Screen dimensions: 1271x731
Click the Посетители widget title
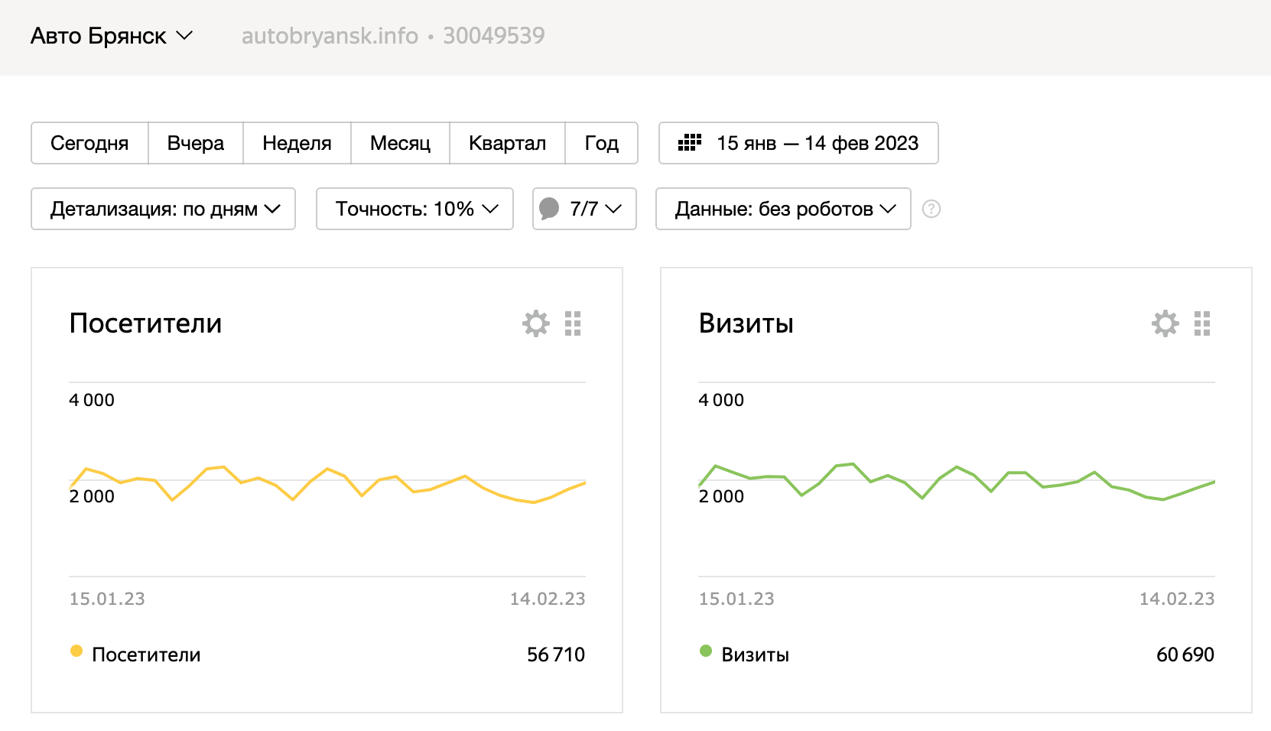tap(145, 323)
